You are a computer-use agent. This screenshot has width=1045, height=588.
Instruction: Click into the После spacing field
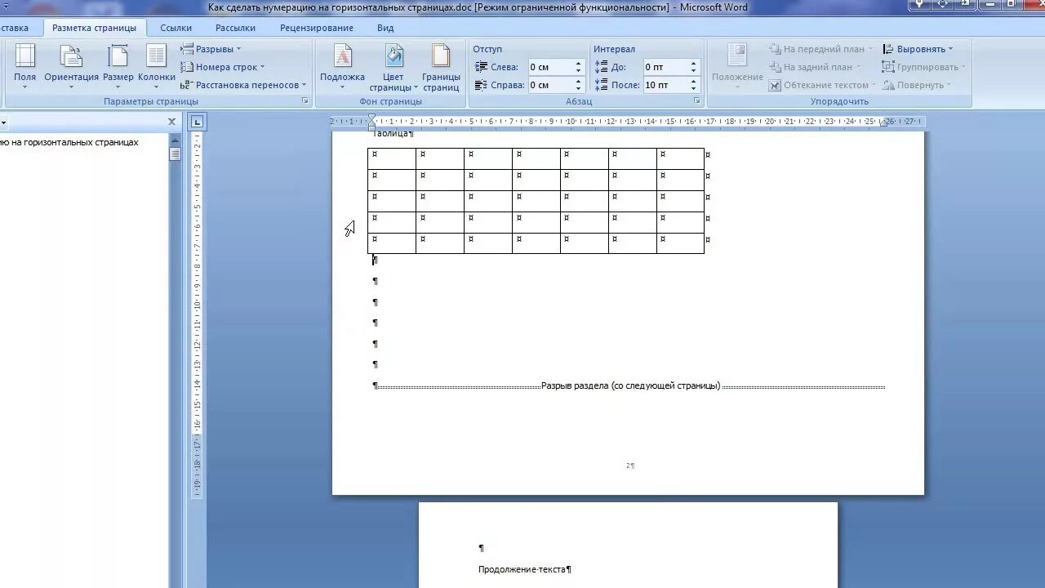coord(665,85)
